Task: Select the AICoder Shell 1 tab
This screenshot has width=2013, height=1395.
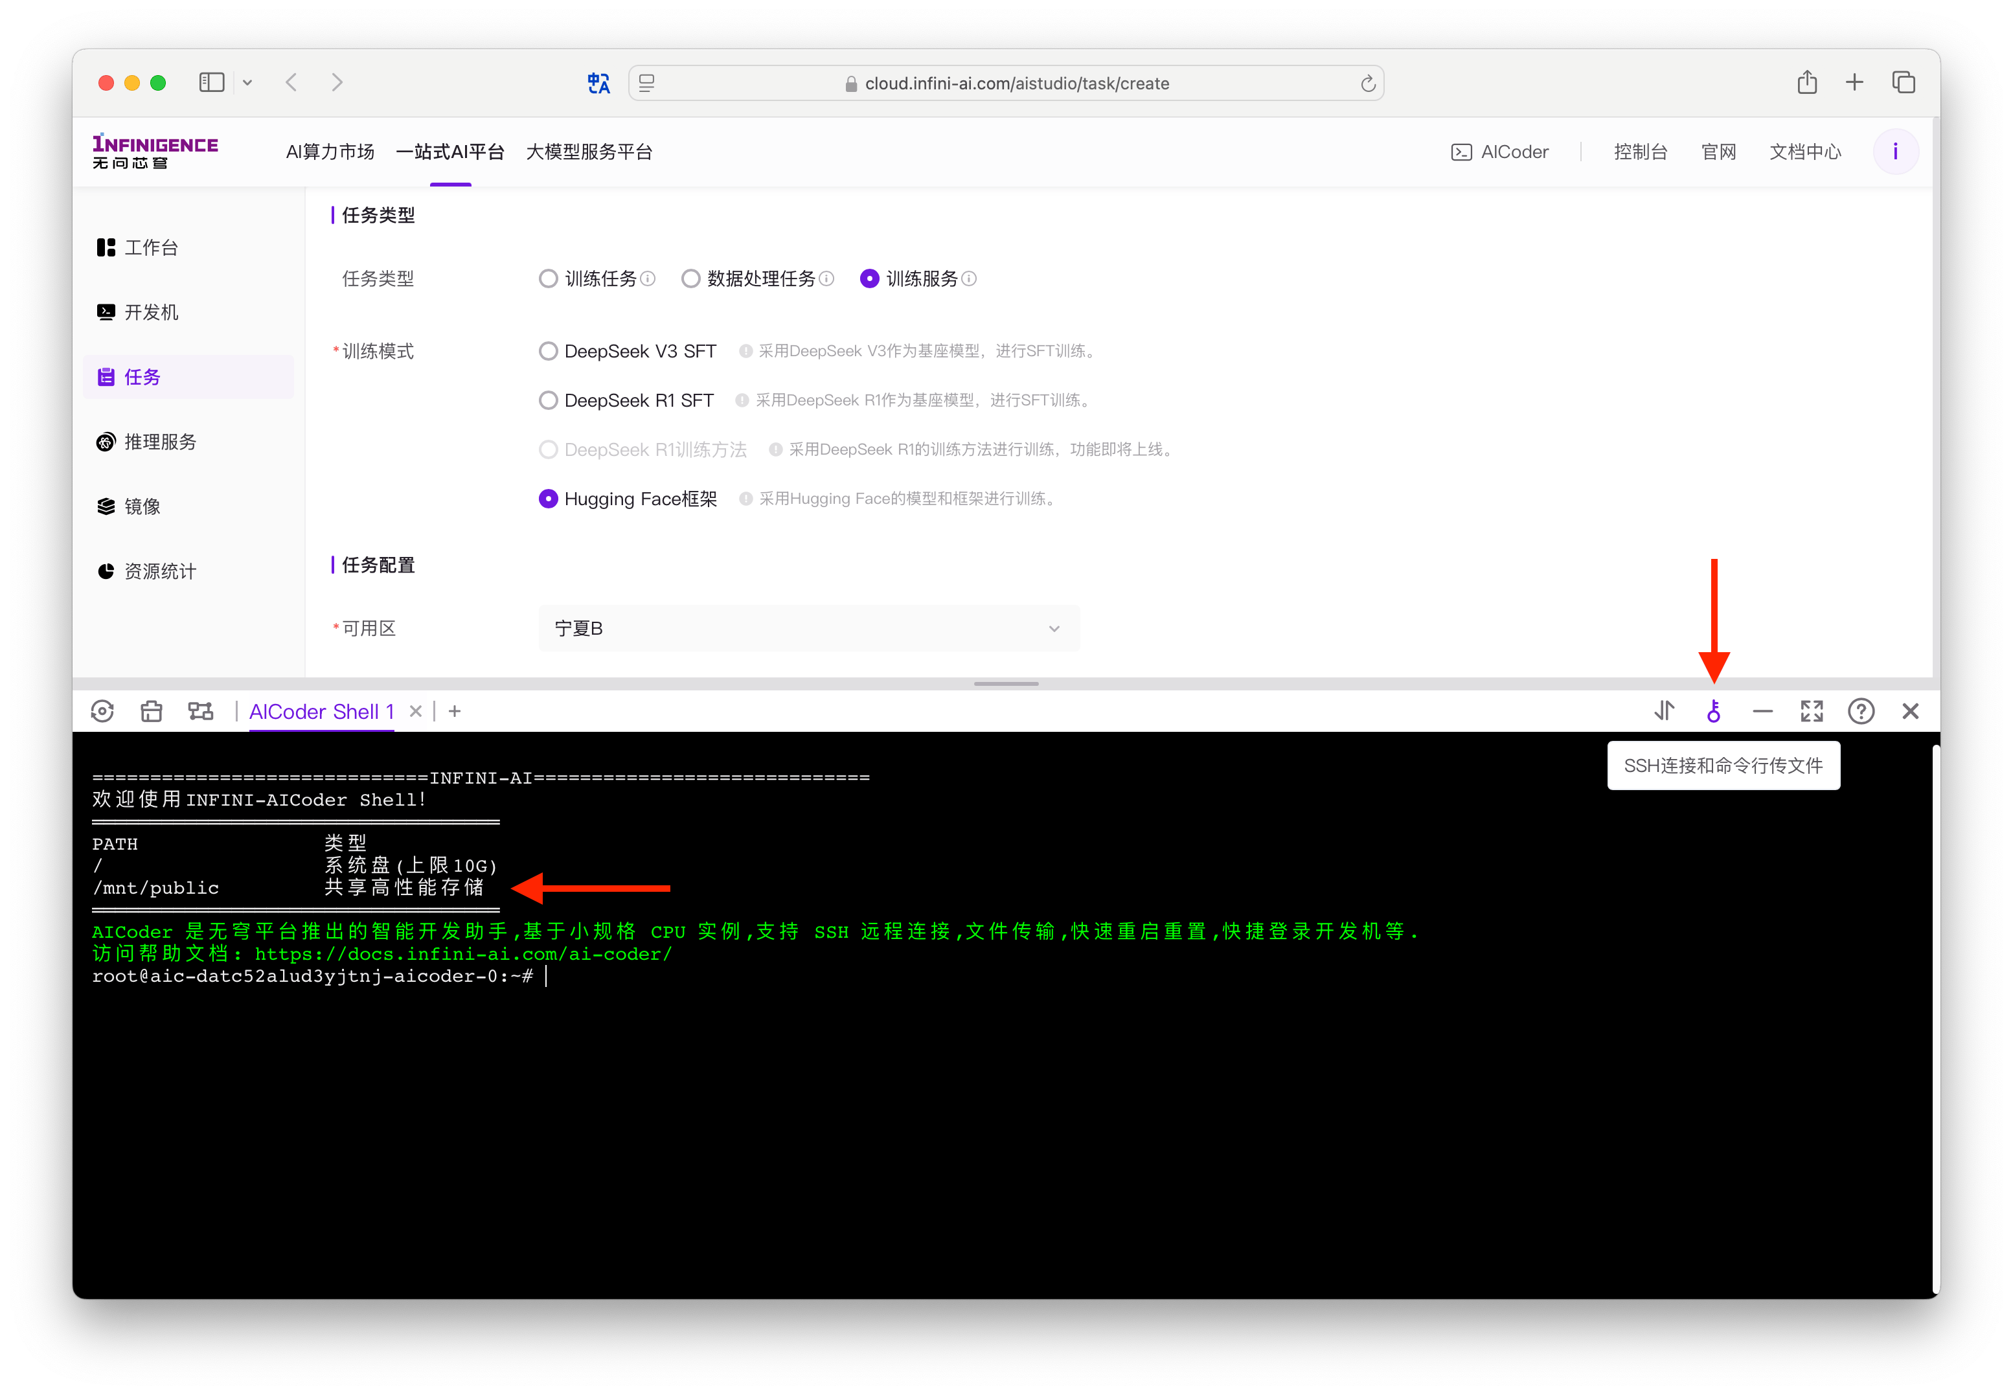Action: click(x=322, y=712)
